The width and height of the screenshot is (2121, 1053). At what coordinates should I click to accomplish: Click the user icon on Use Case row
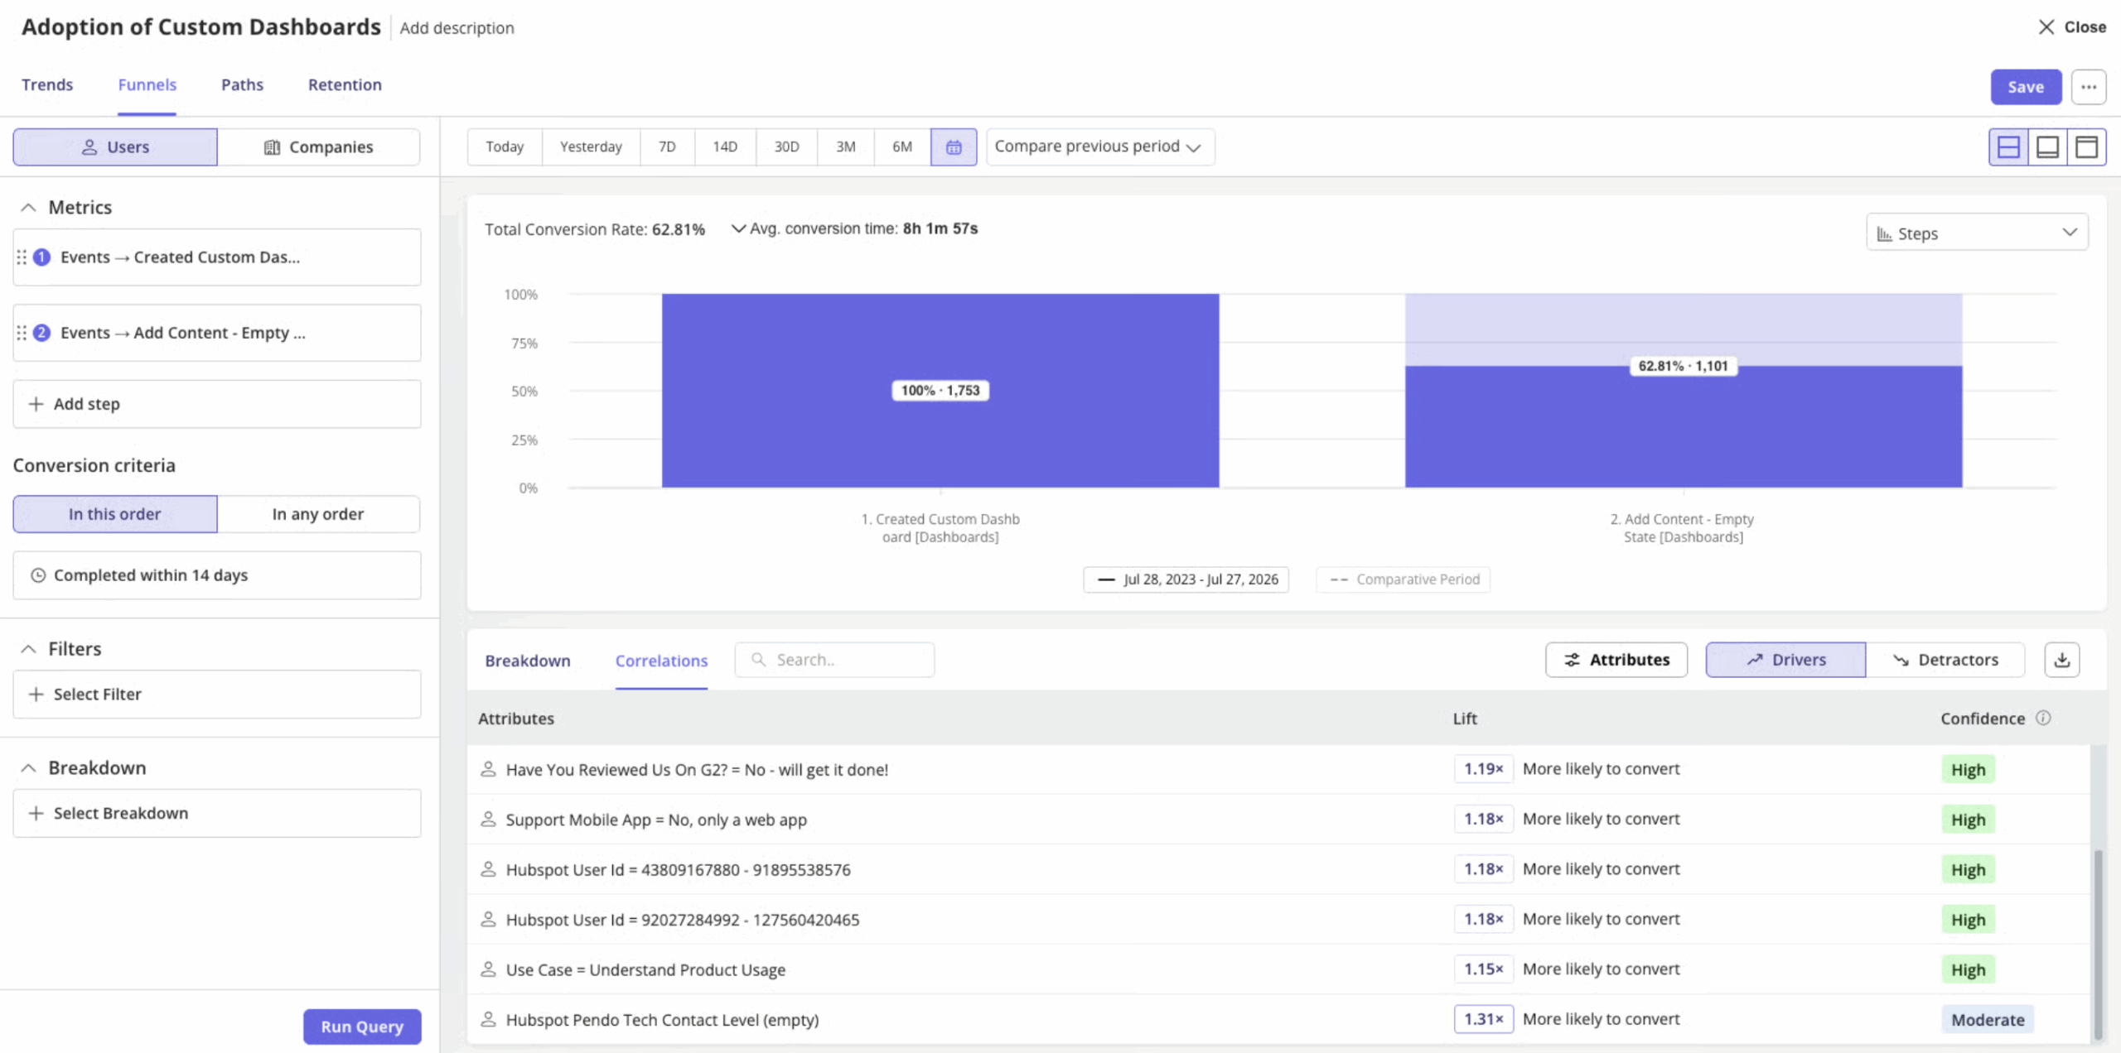pos(488,969)
